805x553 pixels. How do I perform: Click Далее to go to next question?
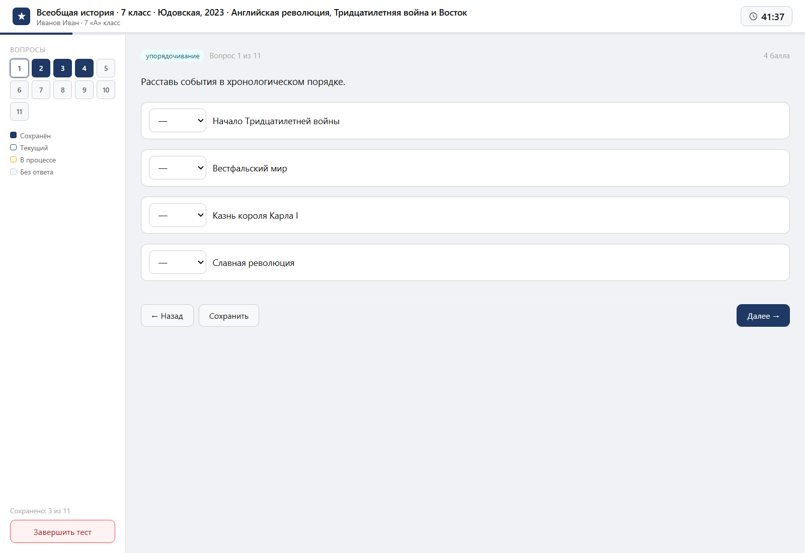(x=763, y=316)
